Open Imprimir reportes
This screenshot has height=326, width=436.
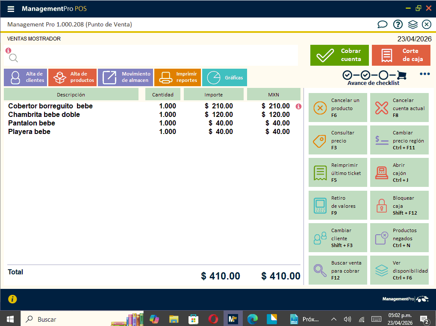point(177,77)
